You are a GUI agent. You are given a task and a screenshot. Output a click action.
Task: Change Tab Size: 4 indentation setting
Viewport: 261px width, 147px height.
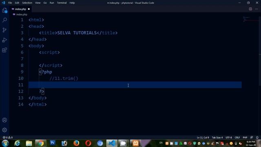(217, 138)
